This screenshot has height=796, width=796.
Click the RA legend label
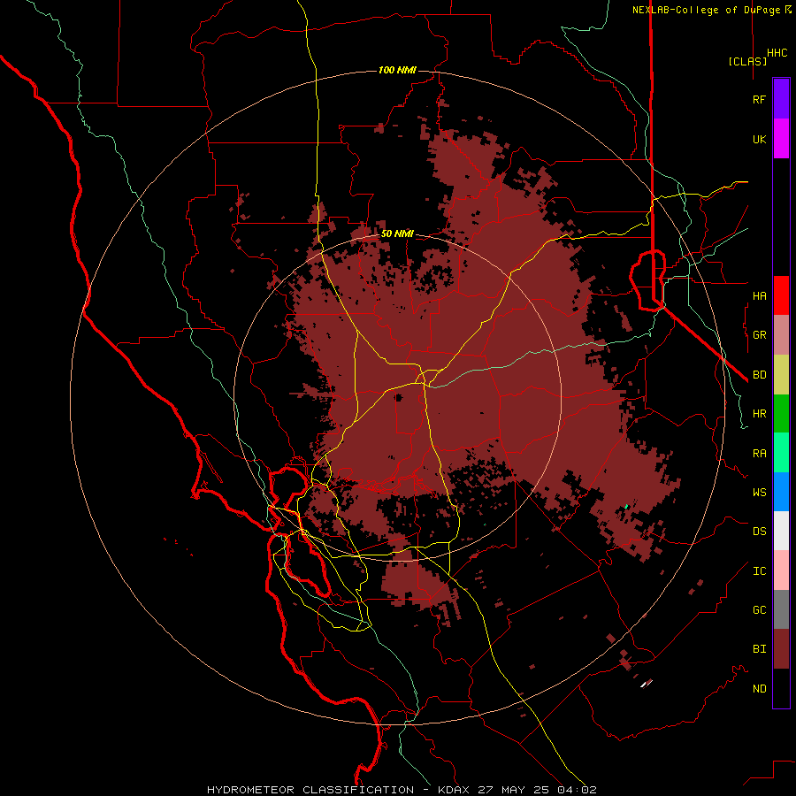[x=759, y=454]
